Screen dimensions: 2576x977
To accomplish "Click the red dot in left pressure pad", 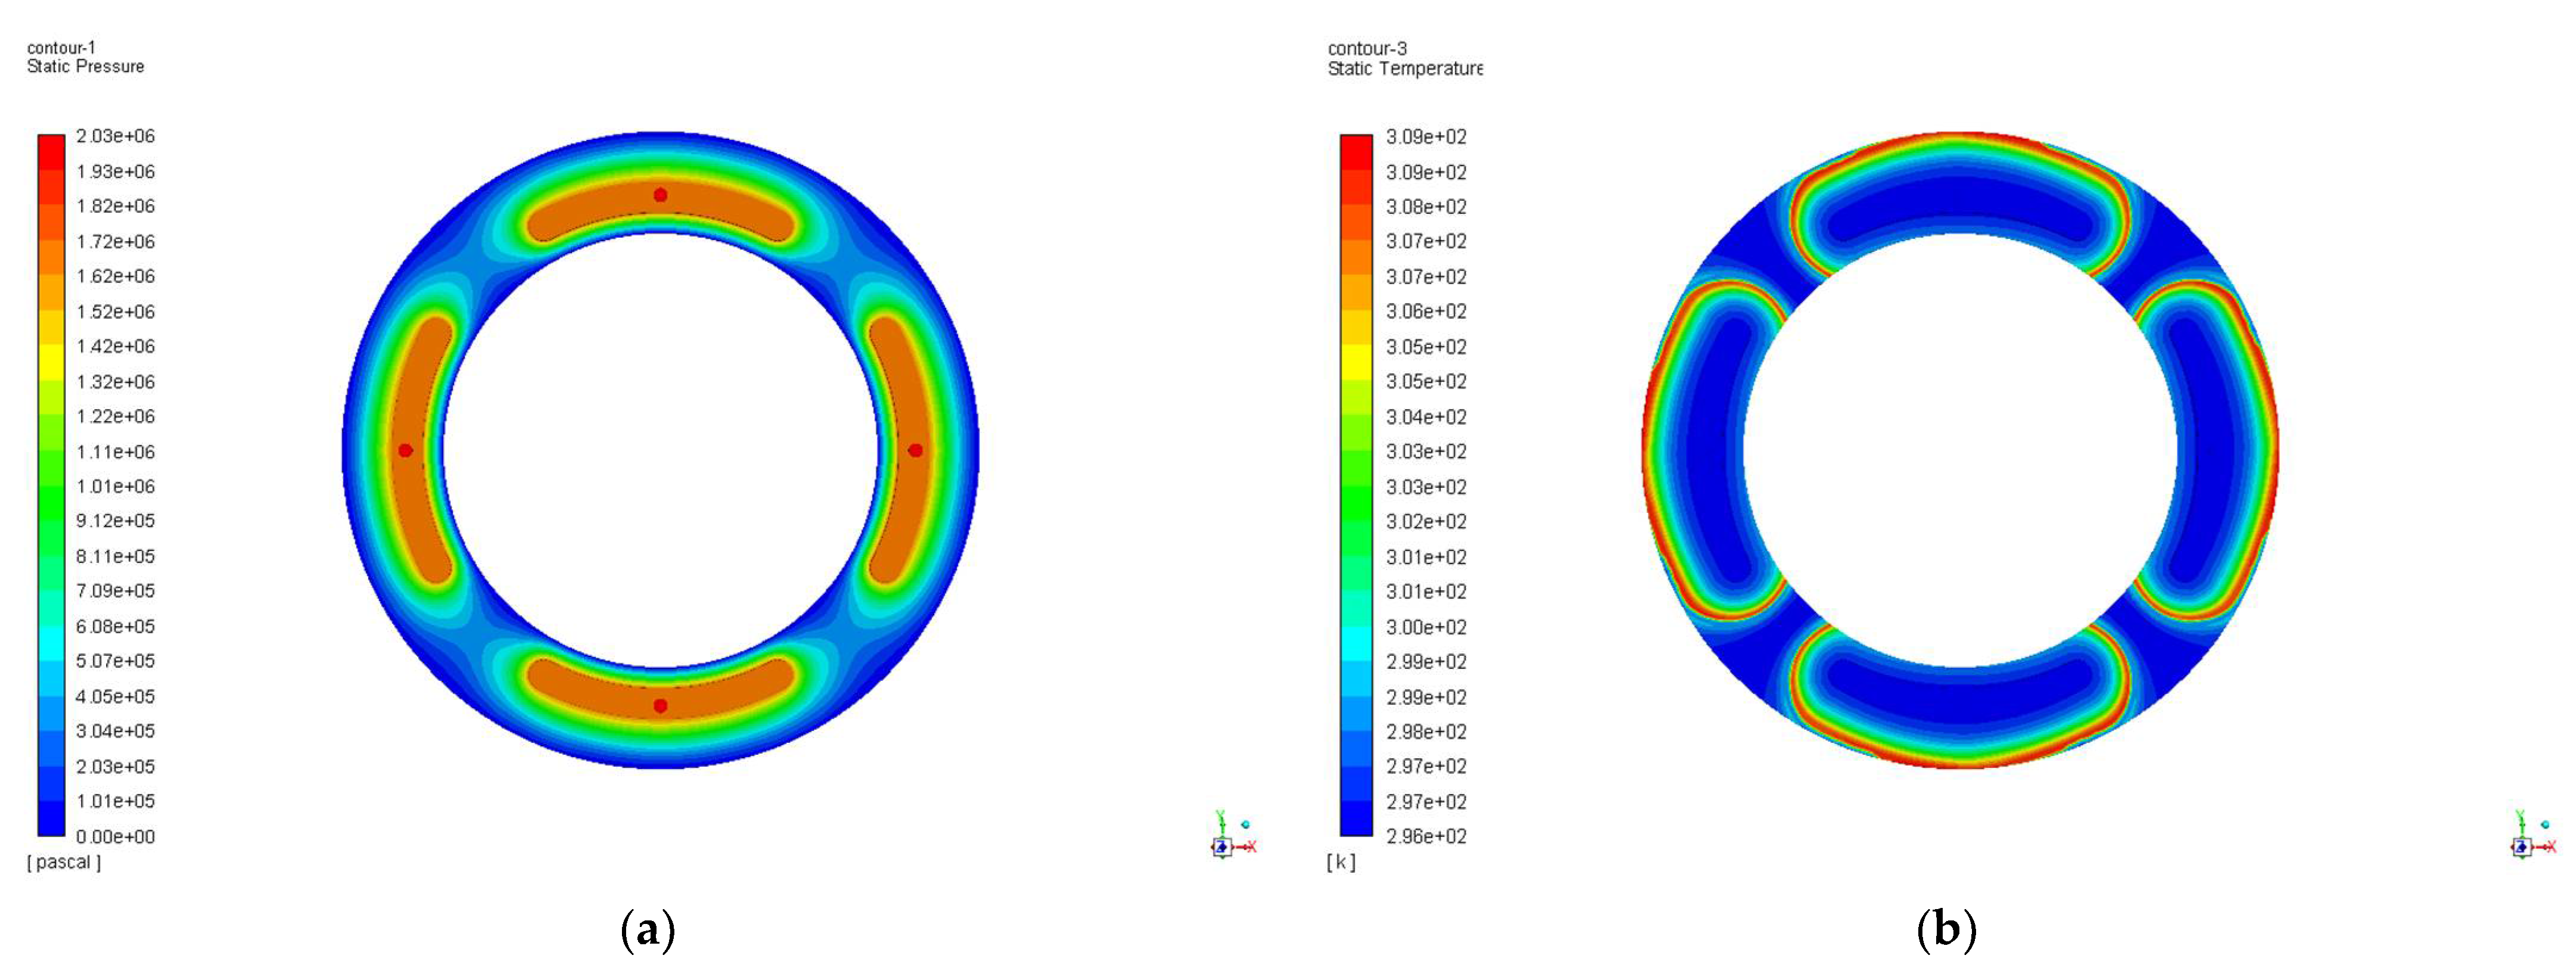I will tap(405, 450).
